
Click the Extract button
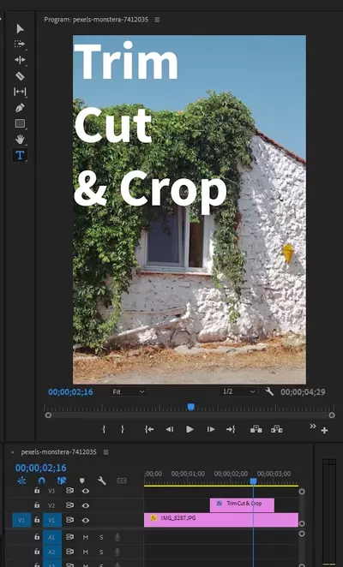click(x=277, y=429)
